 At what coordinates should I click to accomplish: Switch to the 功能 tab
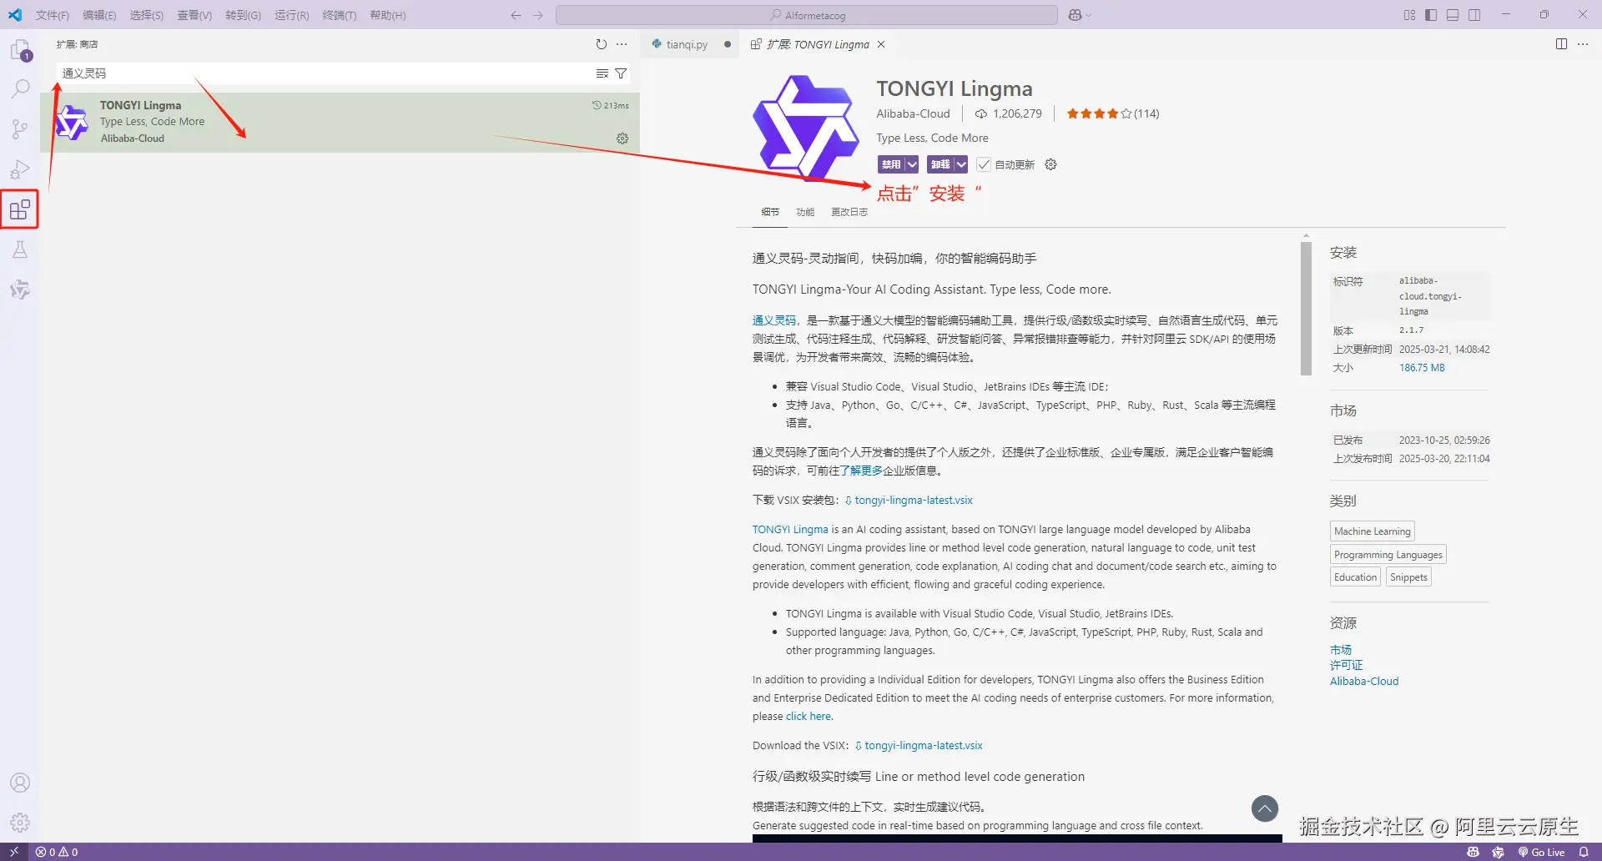(x=805, y=212)
